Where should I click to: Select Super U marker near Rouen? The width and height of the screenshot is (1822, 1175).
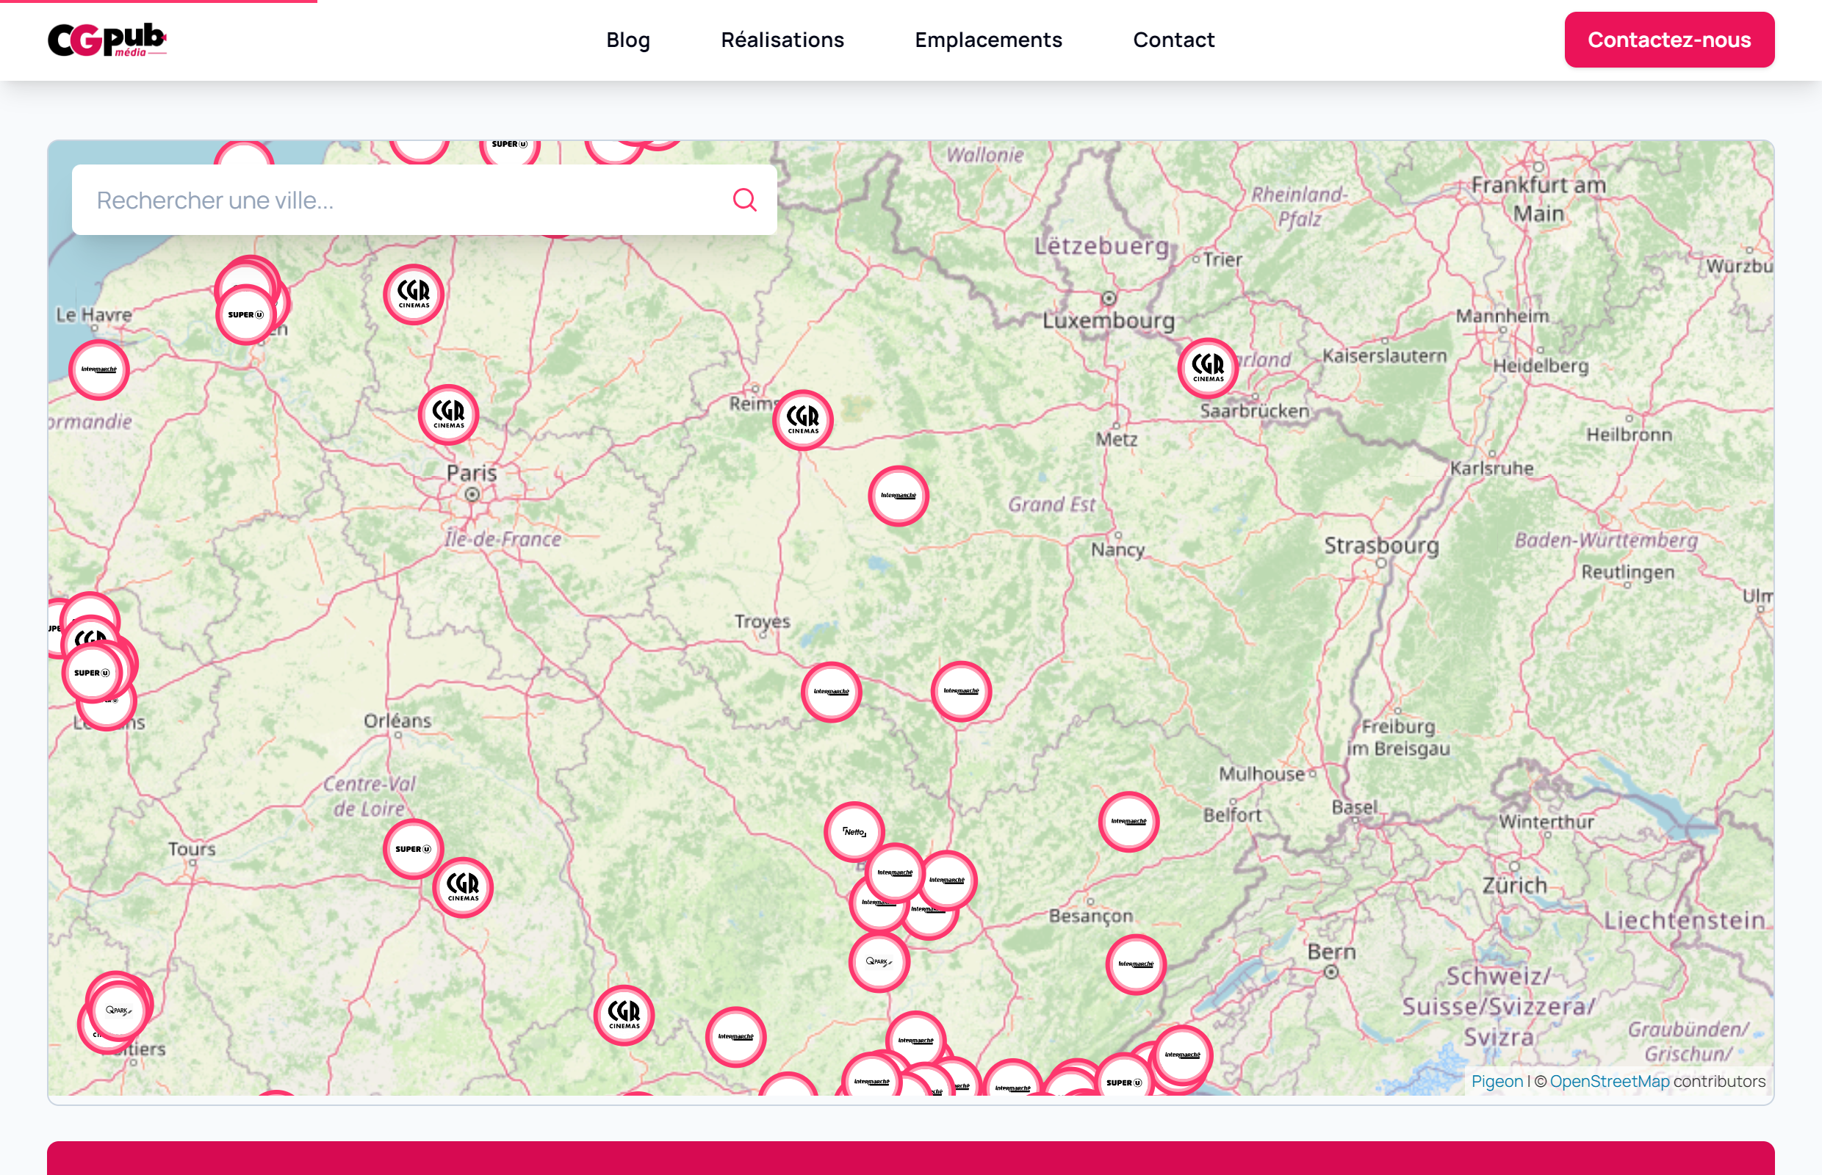pyautogui.click(x=246, y=314)
